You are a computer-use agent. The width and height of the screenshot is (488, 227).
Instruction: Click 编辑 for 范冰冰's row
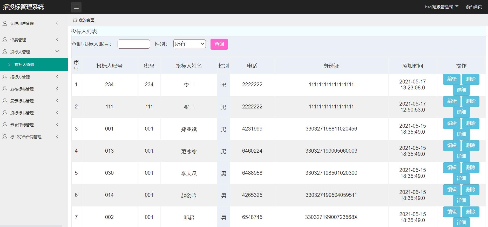(x=452, y=145)
